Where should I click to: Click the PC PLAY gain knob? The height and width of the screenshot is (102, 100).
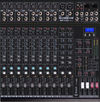(x=80, y=43)
